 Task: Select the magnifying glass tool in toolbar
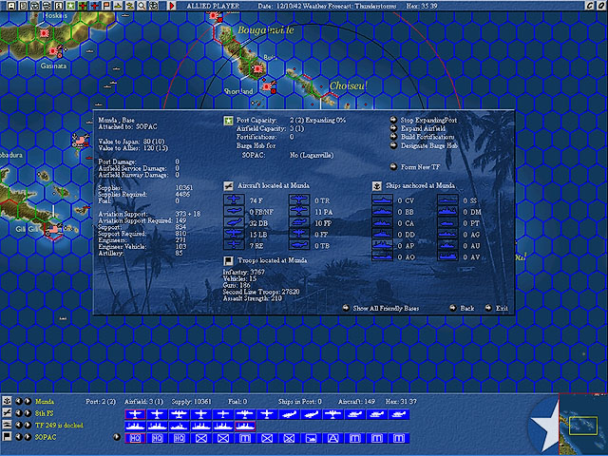click(x=142, y=6)
